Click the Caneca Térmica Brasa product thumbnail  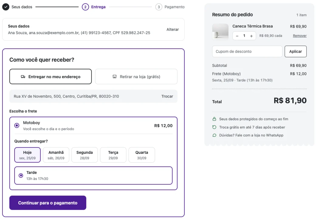click(x=220, y=32)
